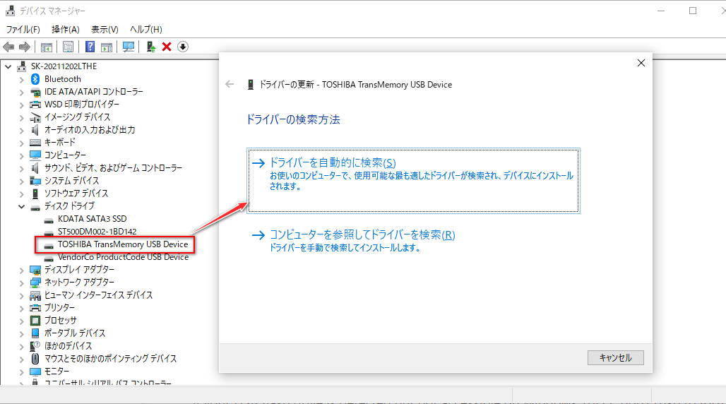The image size is (726, 404).
Task: Expand the コンピューター node
Action: 21,155
